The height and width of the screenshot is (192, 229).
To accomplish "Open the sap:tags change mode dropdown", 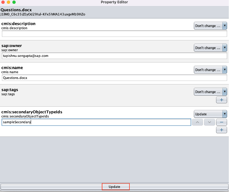I will (x=210, y=92).
